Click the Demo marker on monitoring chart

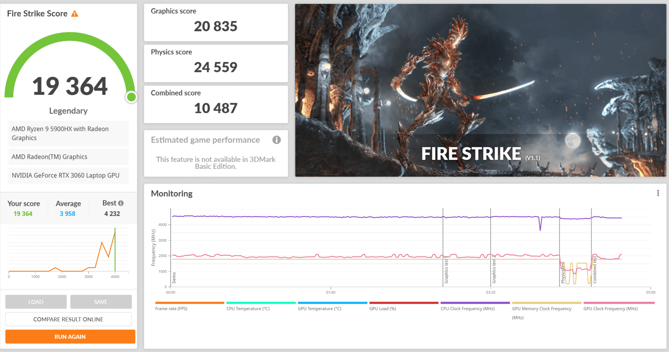point(174,278)
